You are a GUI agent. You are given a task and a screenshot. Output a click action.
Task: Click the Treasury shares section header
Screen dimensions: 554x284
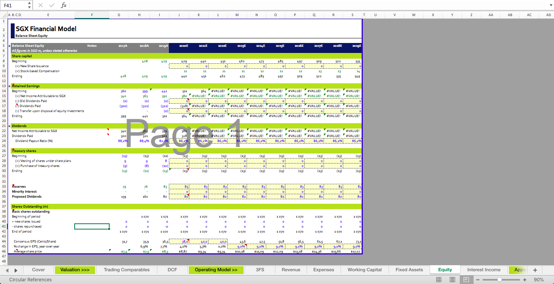(24, 151)
